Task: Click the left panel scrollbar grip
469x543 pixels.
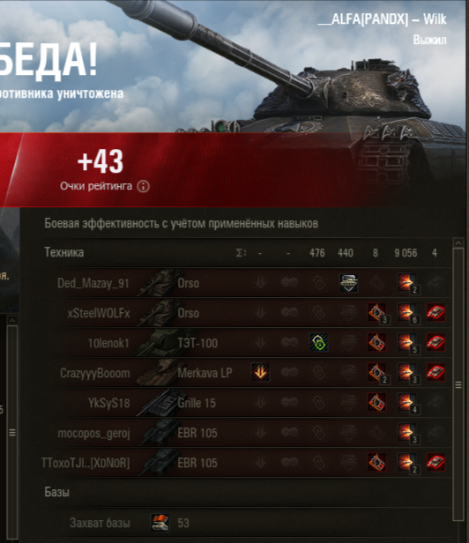Action: click(x=12, y=433)
